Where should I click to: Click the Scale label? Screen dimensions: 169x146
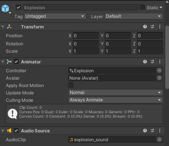[x=12, y=51]
